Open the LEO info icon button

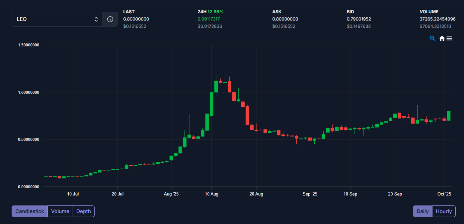coord(110,19)
